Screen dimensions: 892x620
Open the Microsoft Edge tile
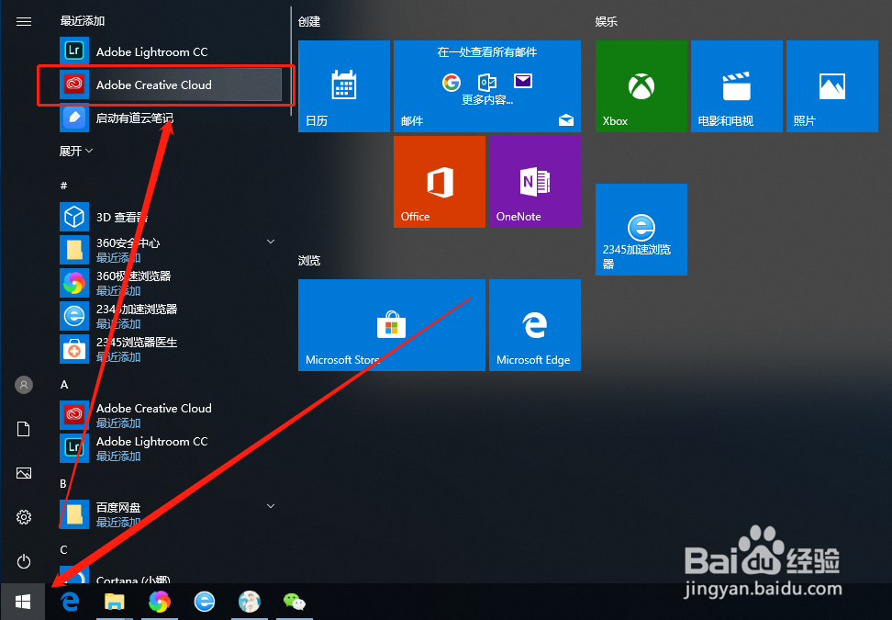(535, 325)
